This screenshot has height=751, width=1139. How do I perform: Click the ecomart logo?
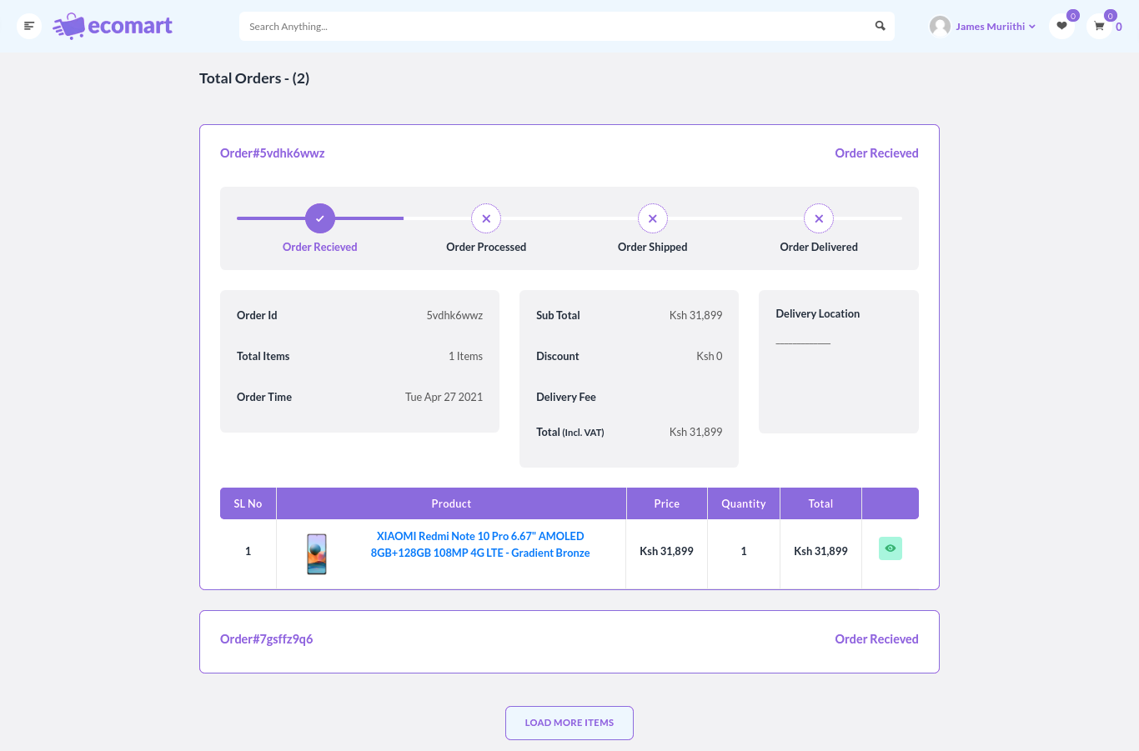tap(113, 26)
